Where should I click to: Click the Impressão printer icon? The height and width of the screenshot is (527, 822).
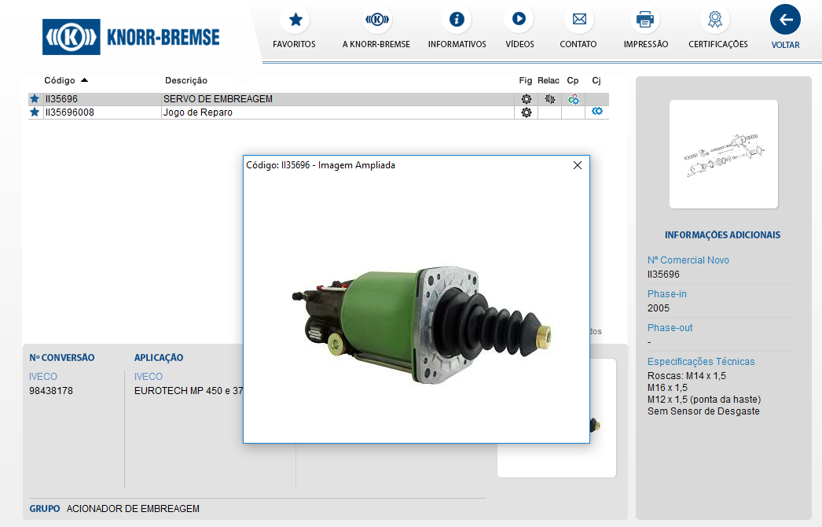[645, 20]
